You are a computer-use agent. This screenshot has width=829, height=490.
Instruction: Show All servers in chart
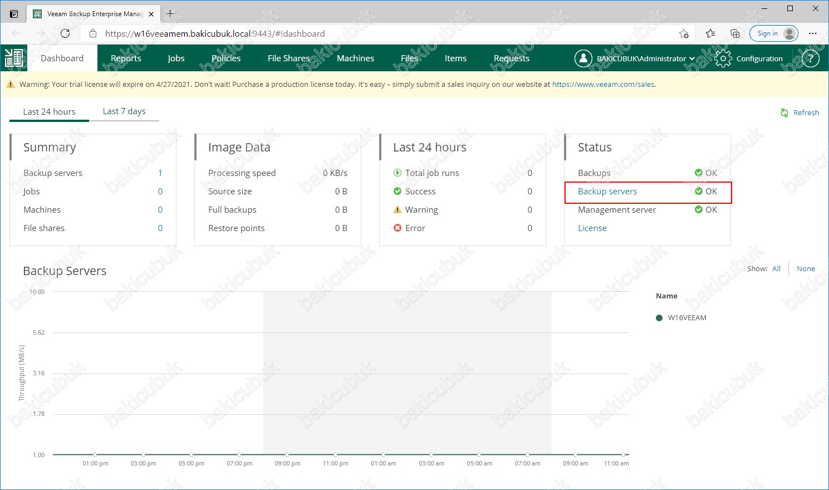777,268
